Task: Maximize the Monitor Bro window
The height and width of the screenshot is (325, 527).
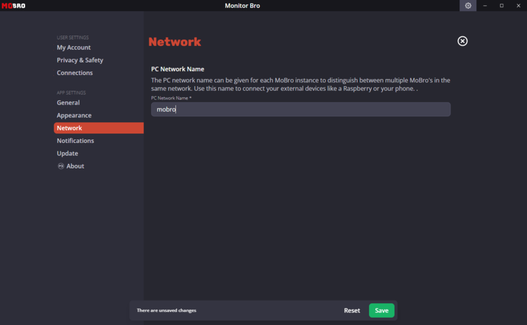Action: point(501,6)
